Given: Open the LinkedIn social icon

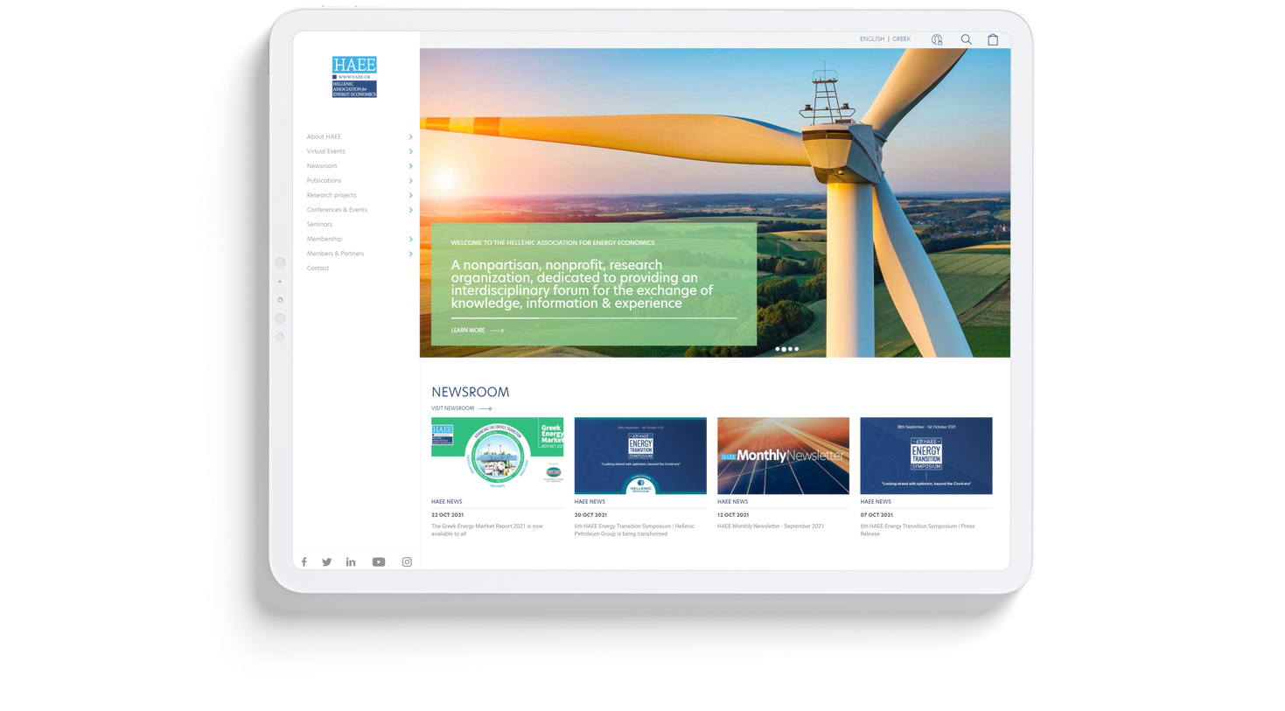Looking at the screenshot, I should click(351, 562).
